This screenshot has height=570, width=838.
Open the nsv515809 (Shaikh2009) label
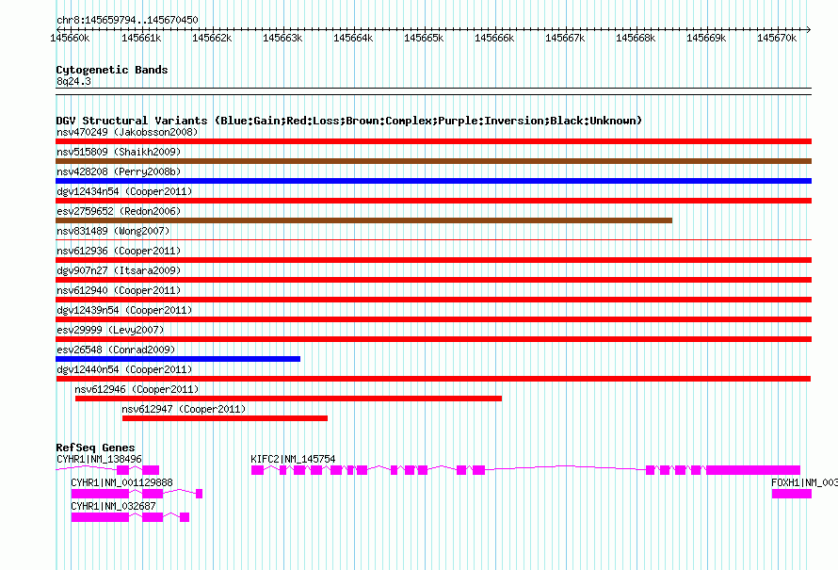point(119,152)
